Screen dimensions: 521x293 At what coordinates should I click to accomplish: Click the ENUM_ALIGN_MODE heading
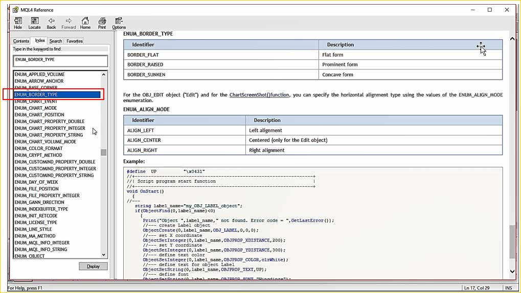pyautogui.click(x=147, y=110)
